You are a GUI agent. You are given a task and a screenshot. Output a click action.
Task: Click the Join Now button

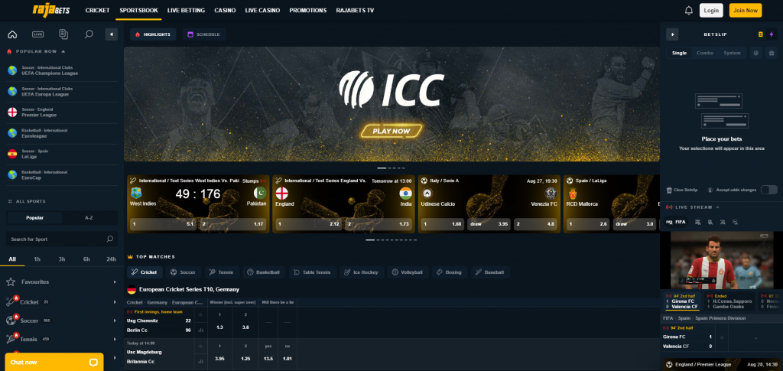[x=746, y=11]
